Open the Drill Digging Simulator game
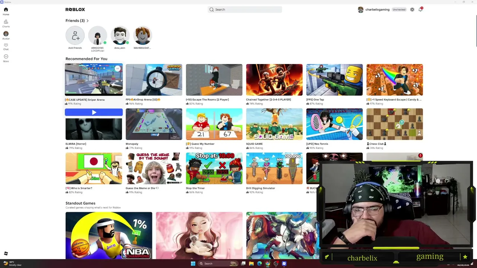This screenshot has width=477, height=268. (x=274, y=168)
